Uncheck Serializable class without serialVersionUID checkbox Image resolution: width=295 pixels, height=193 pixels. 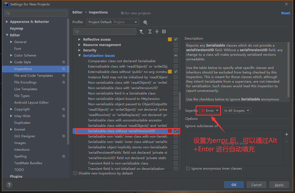coord(176,131)
